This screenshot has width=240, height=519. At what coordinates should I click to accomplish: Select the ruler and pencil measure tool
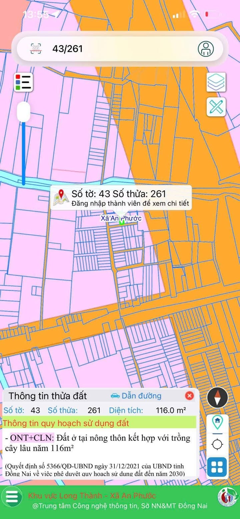216,107
